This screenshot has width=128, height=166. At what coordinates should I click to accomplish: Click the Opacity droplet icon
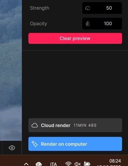(x=88, y=23)
